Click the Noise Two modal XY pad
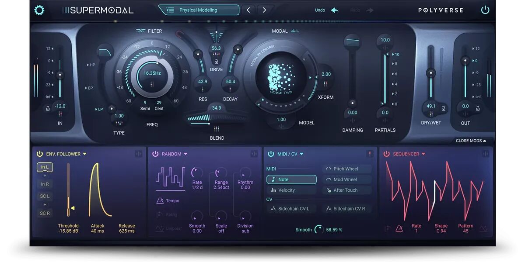525x262 pixels. click(x=281, y=79)
